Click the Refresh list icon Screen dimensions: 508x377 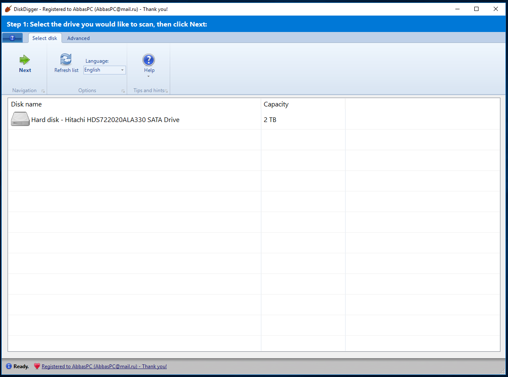(66, 59)
